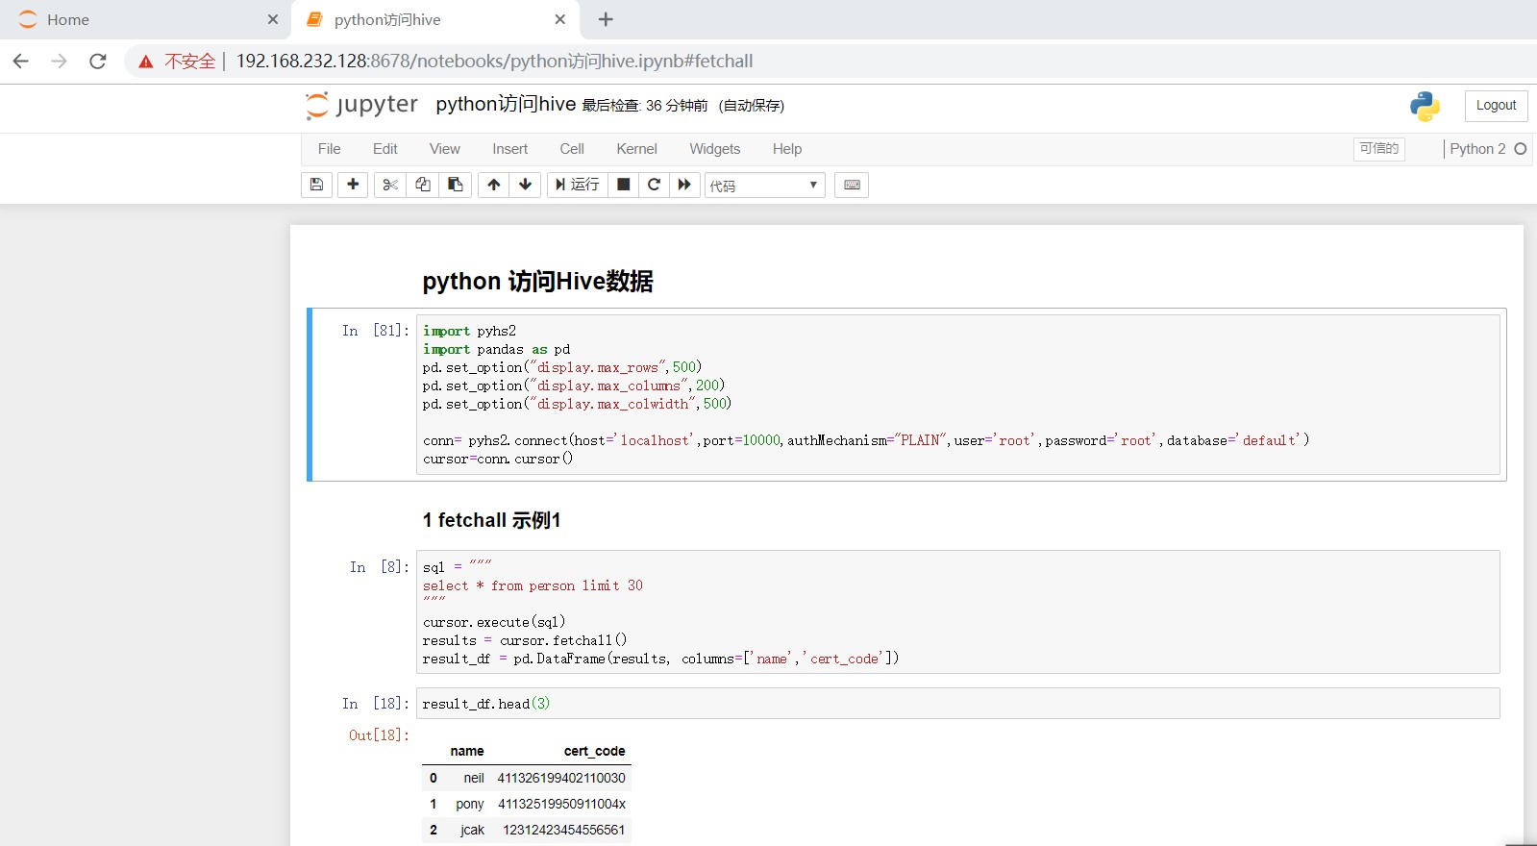Open the command palette keyboard icon
Screen dimensions: 1537x846
point(852,185)
